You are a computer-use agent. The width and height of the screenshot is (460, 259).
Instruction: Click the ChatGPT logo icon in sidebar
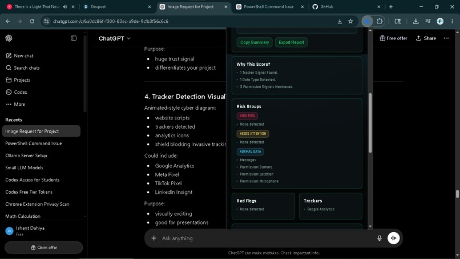[9, 38]
